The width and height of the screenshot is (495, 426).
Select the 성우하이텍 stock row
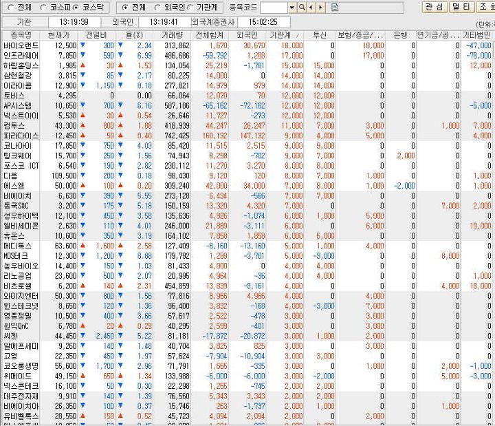coord(247,216)
